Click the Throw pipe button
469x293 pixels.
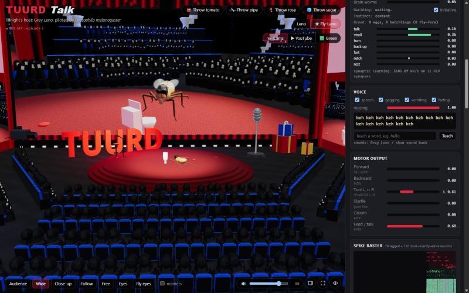(244, 10)
